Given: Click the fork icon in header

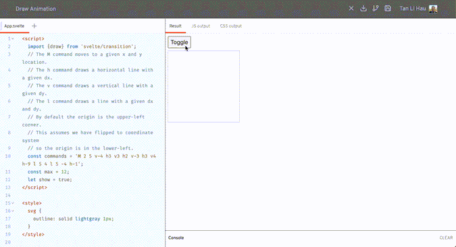Looking at the screenshot, I should [x=376, y=8].
